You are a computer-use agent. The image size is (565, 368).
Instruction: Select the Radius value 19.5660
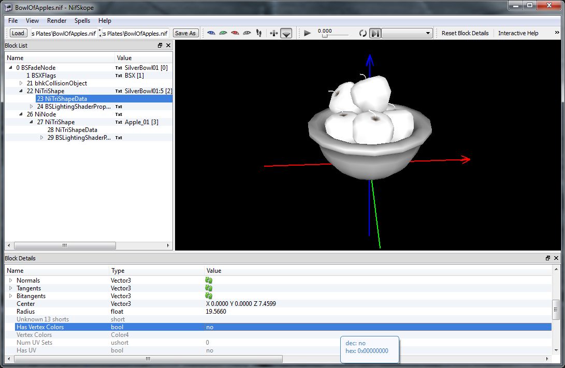216,312
